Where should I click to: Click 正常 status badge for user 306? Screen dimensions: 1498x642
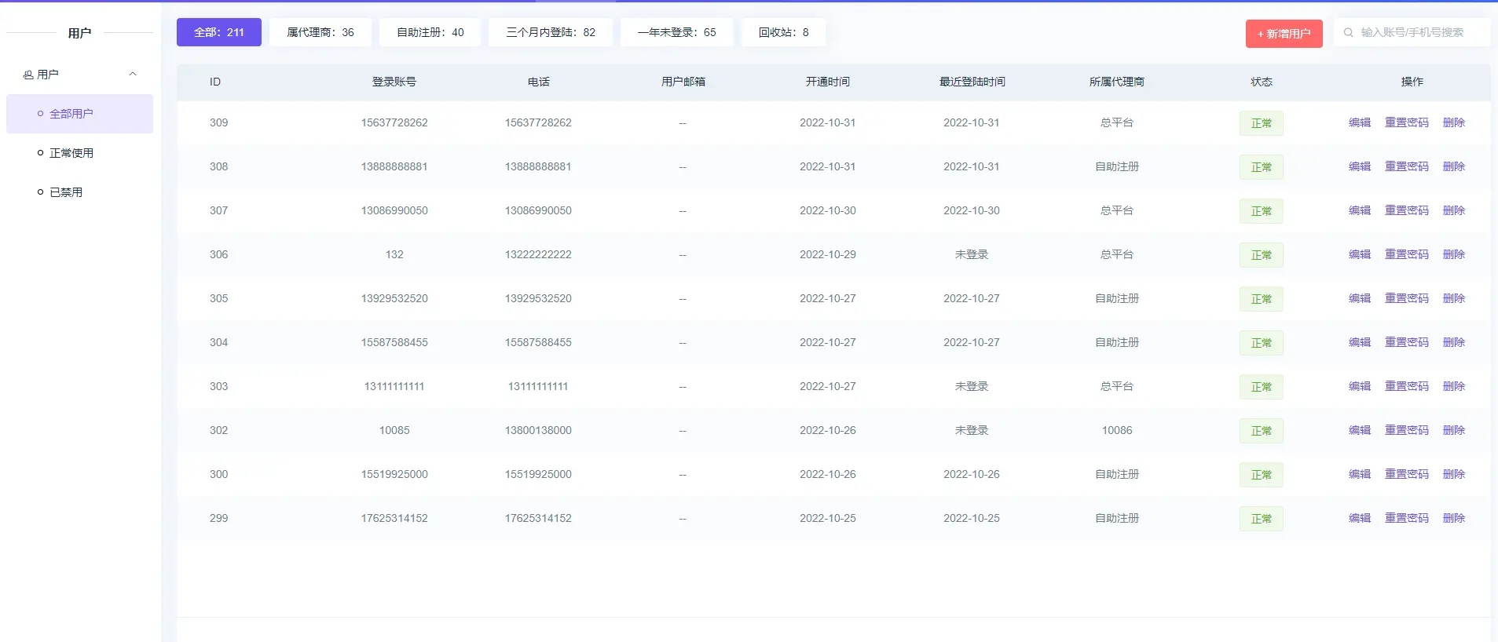click(x=1261, y=255)
